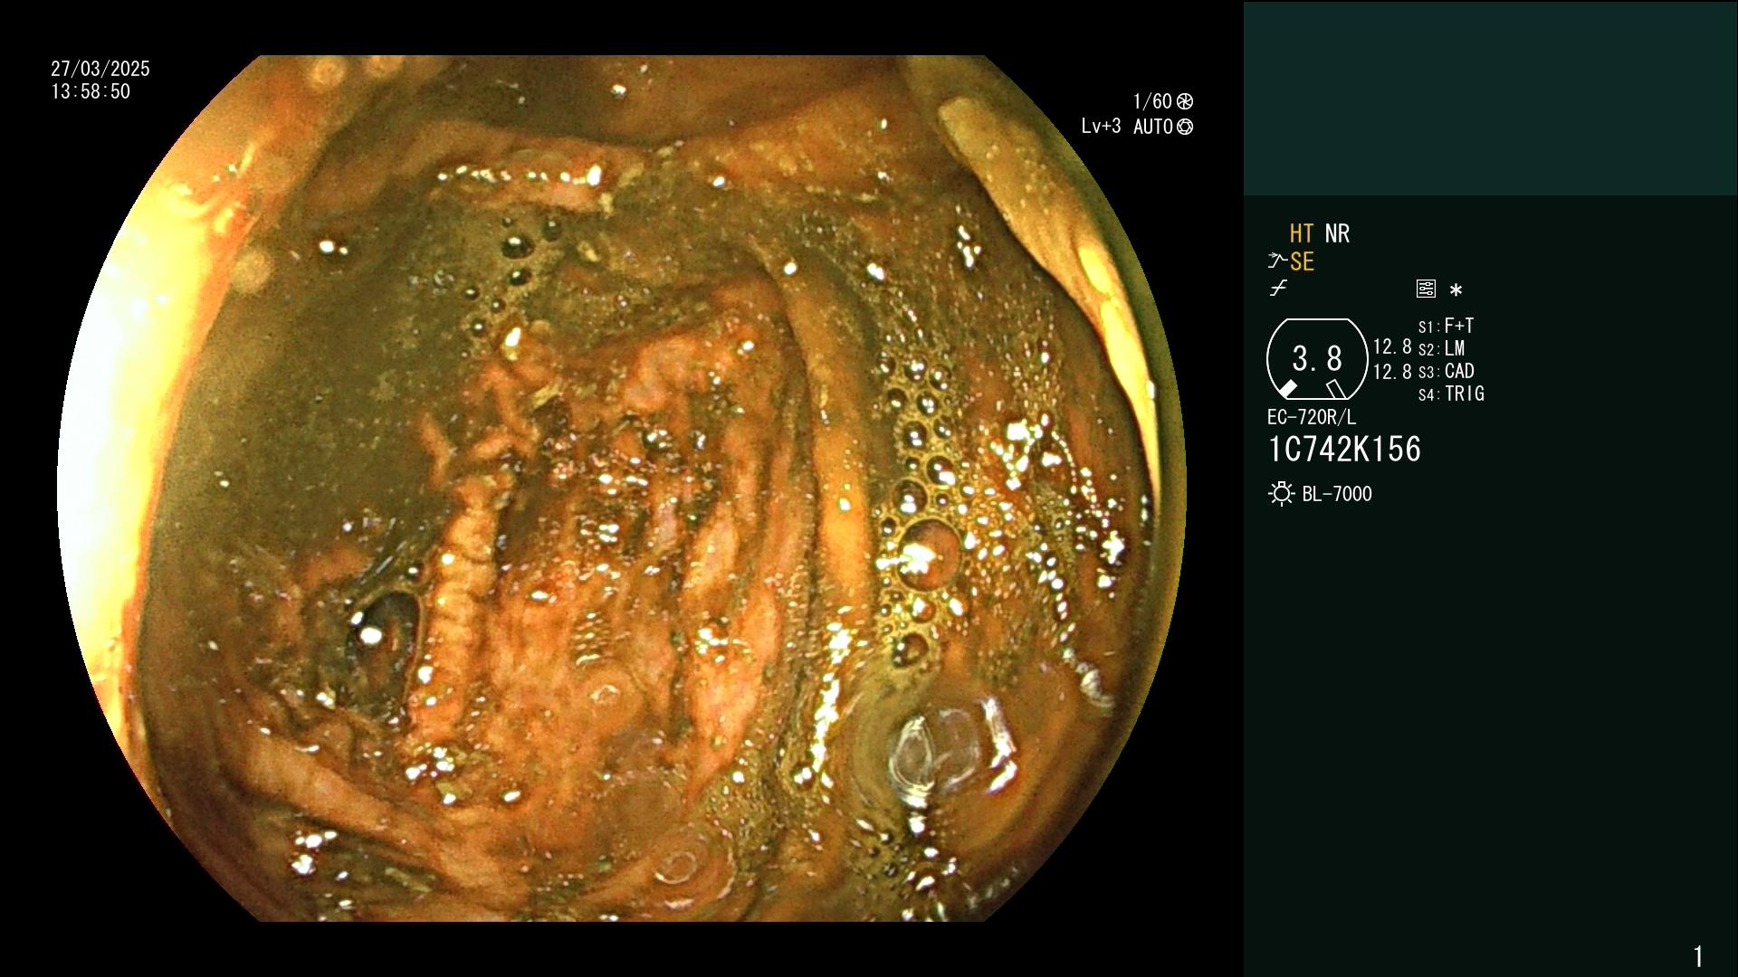Click the time 13:58:50

coord(91,91)
